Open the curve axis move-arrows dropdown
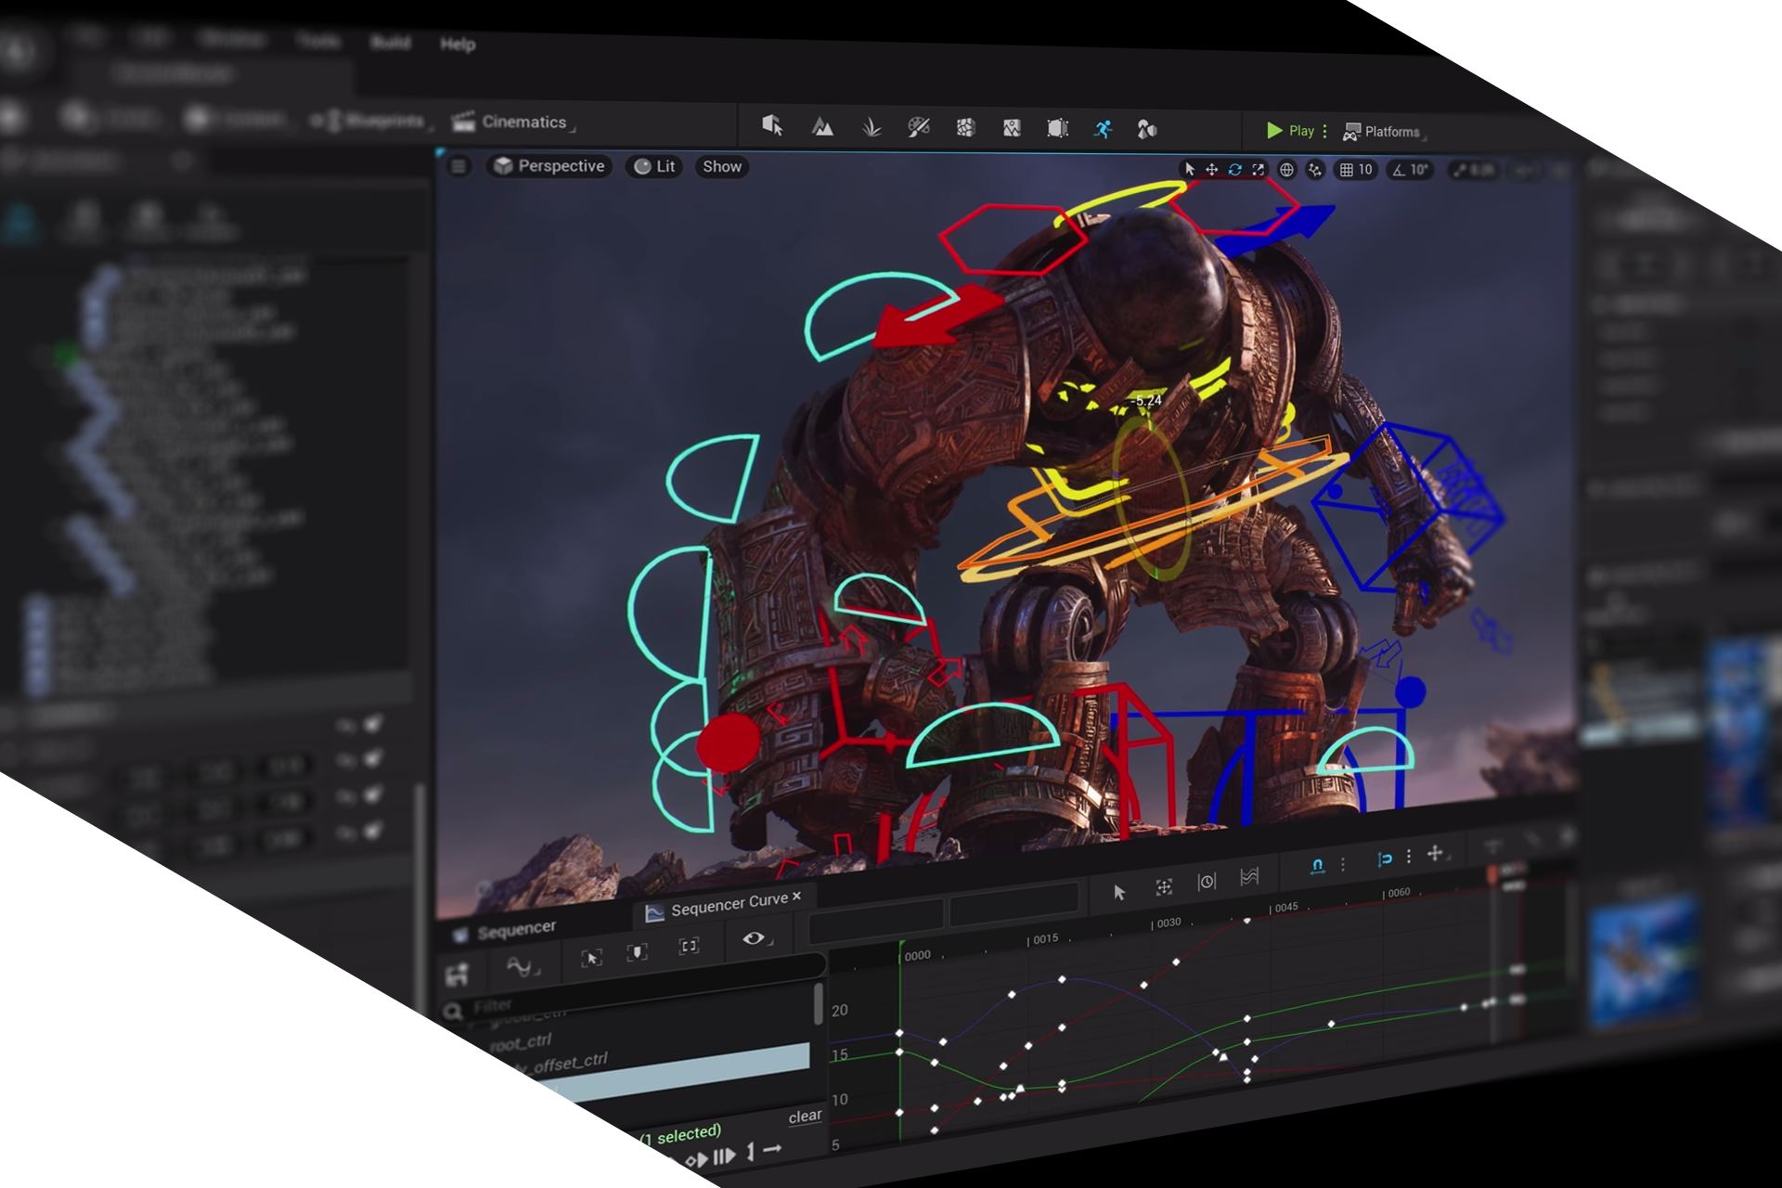 1437,853
